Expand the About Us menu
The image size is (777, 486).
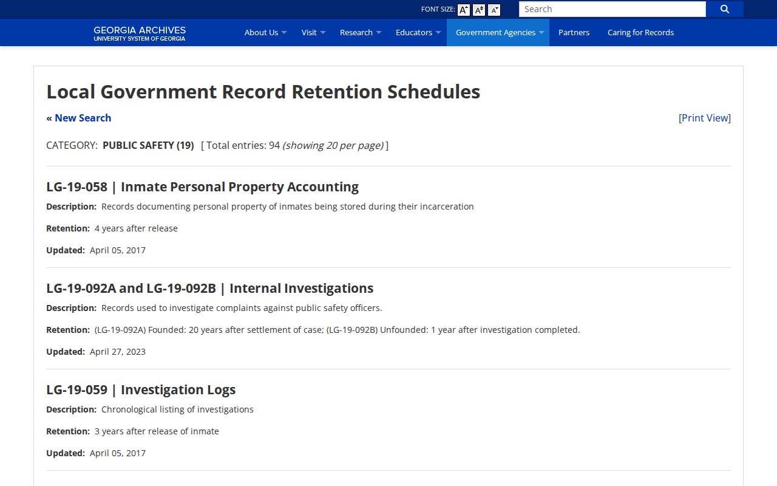click(x=265, y=33)
